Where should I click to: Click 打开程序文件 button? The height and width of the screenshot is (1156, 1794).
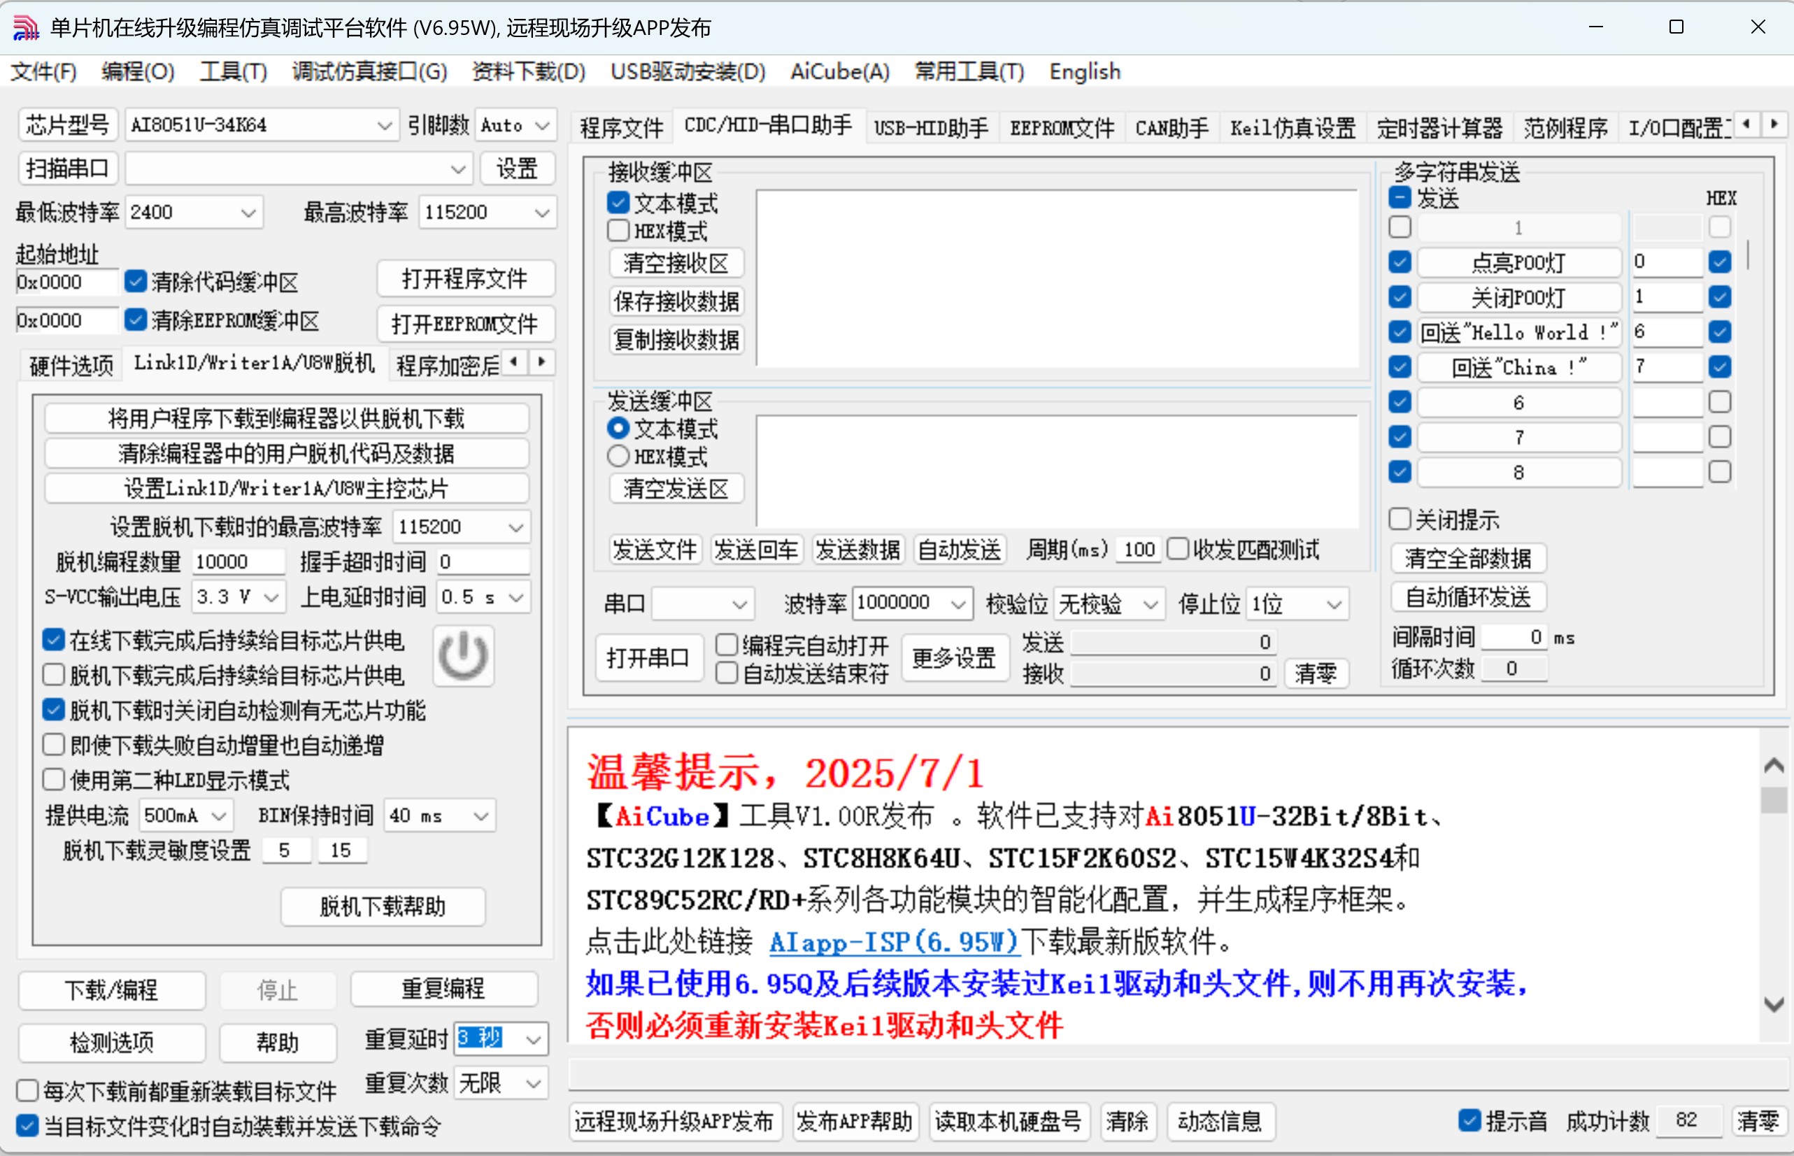pyautogui.click(x=465, y=278)
